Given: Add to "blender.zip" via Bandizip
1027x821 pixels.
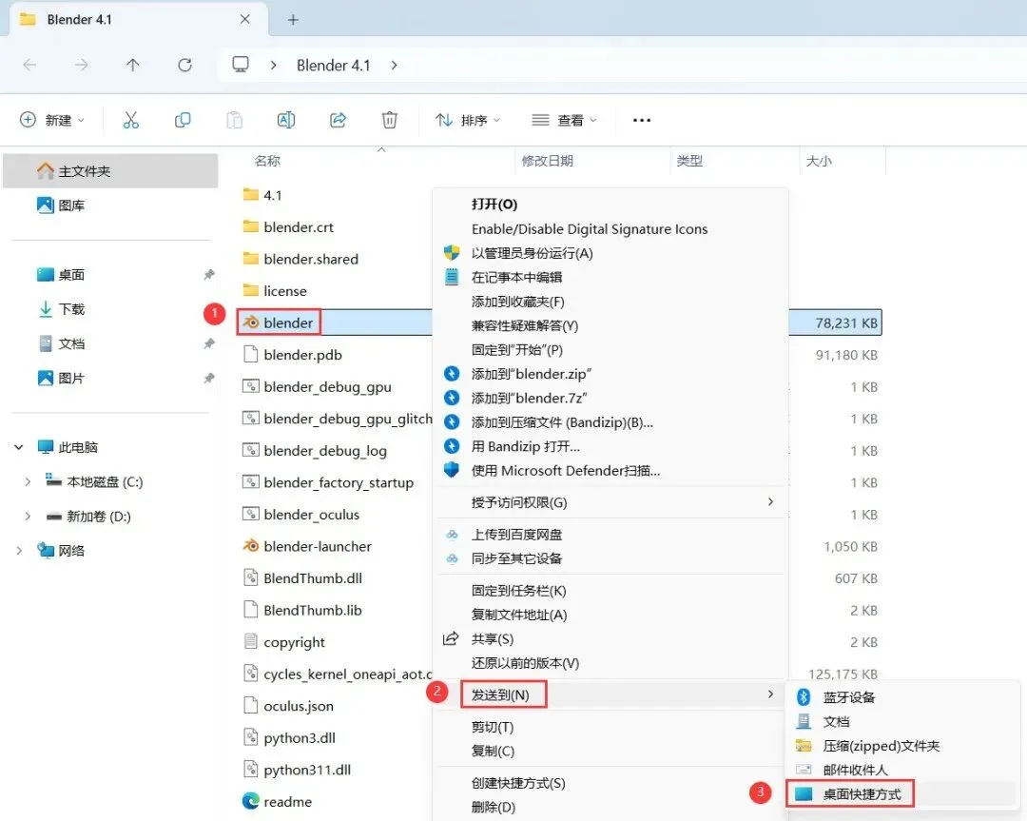Looking at the screenshot, I should coord(532,374).
